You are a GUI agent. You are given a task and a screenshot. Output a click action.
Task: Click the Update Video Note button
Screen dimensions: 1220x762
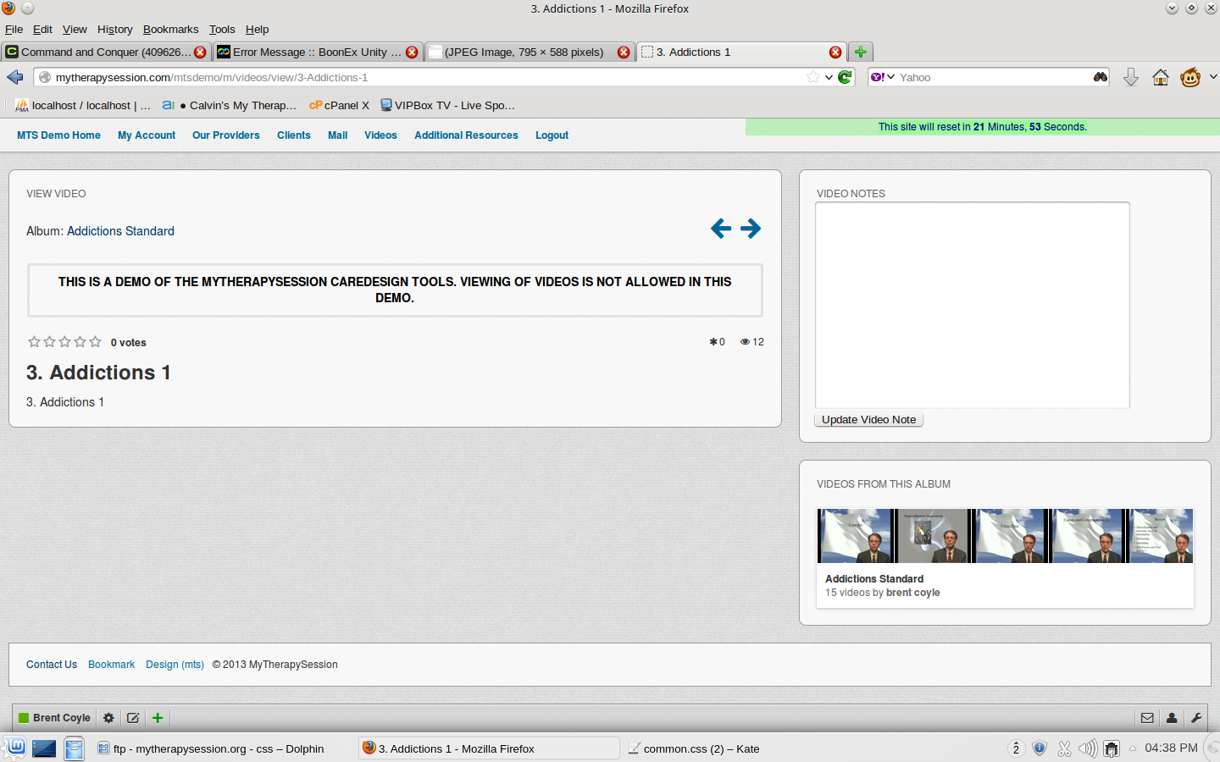coord(868,420)
